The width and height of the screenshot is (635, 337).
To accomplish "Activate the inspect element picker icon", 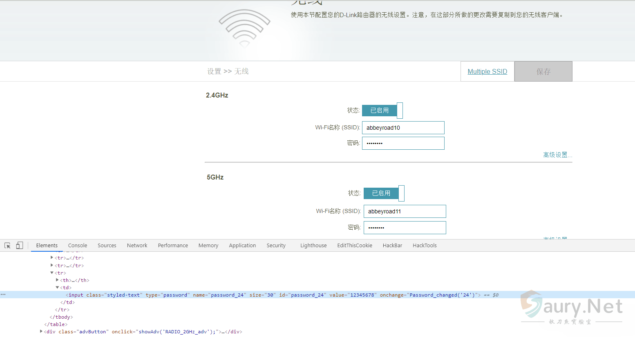I will click(7, 246).
